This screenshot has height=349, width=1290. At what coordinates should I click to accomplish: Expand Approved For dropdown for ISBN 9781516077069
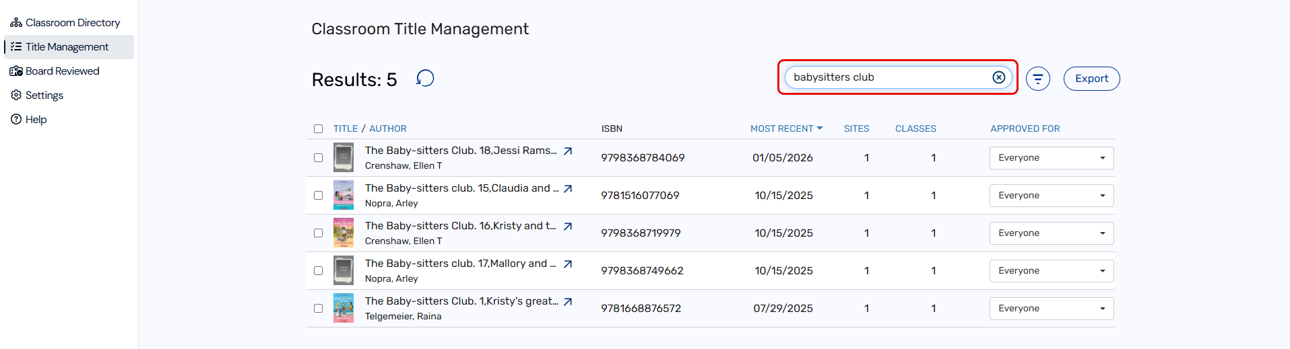[x=1051, y=196]
